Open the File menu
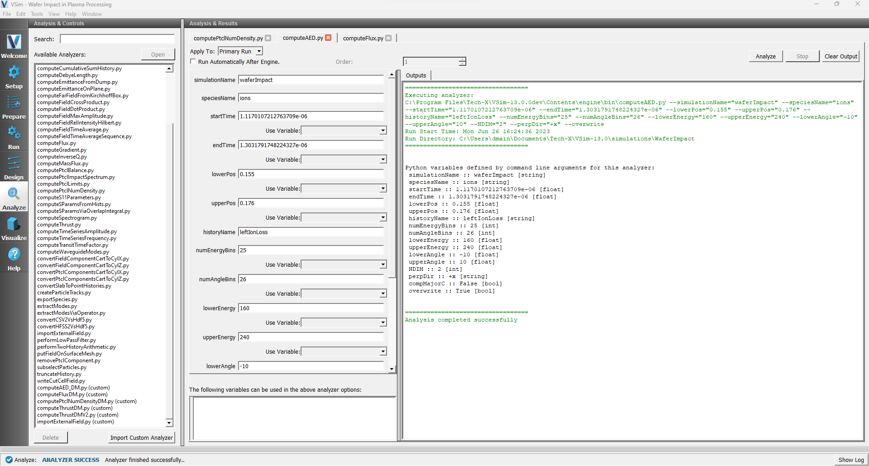The height and width of the screenshot is (466, 869). pyautogui.click(x=7, y=14)
